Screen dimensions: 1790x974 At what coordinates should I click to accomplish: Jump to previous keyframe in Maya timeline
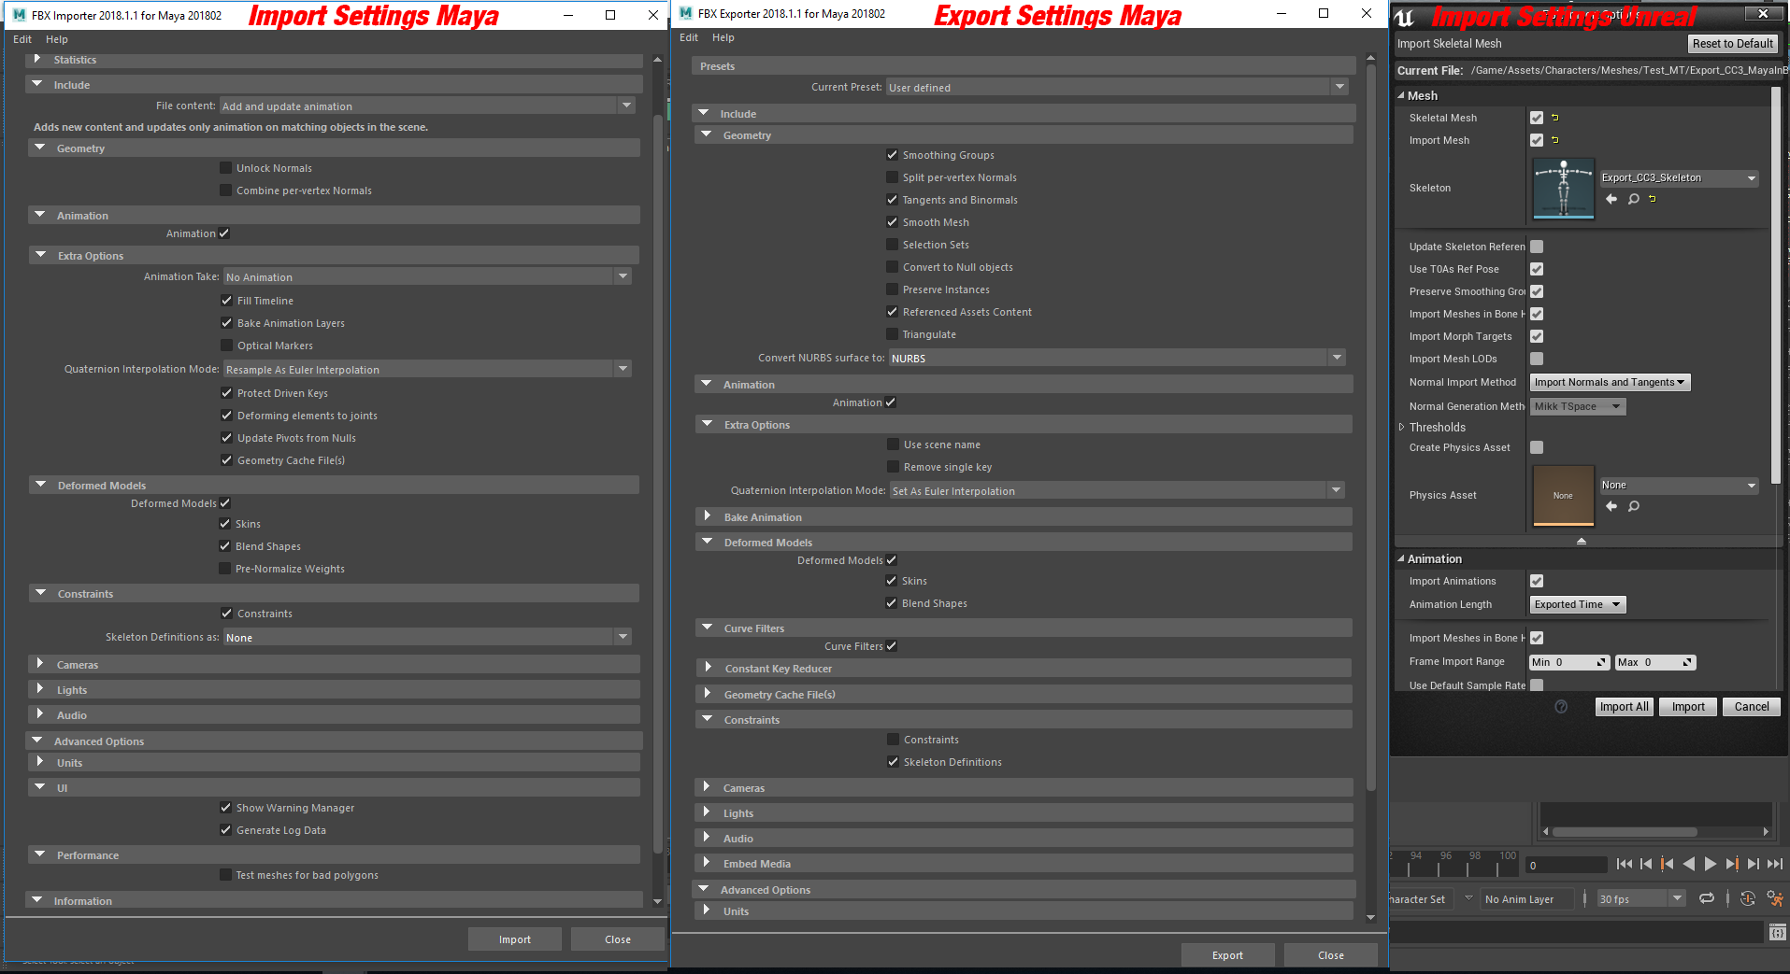tap(1667, 864)
